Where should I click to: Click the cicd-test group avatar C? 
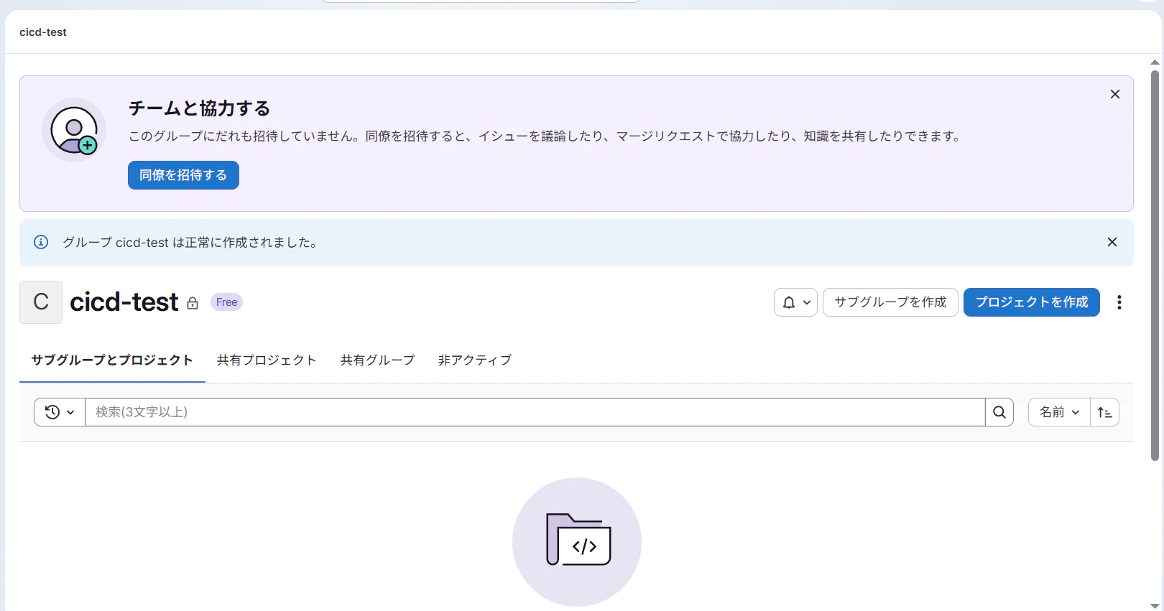point(41,302)
